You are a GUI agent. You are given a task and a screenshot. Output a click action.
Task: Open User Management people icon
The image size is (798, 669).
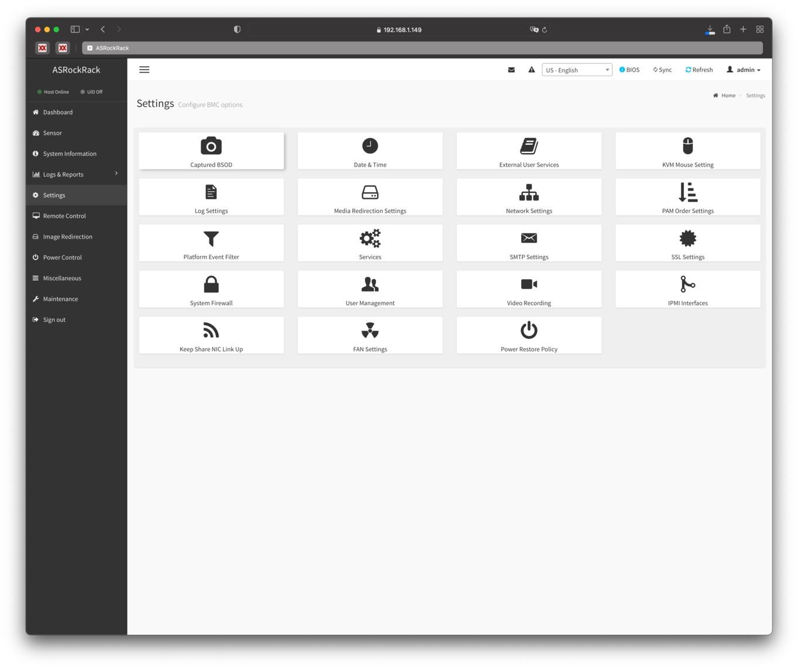pos(370,284)
